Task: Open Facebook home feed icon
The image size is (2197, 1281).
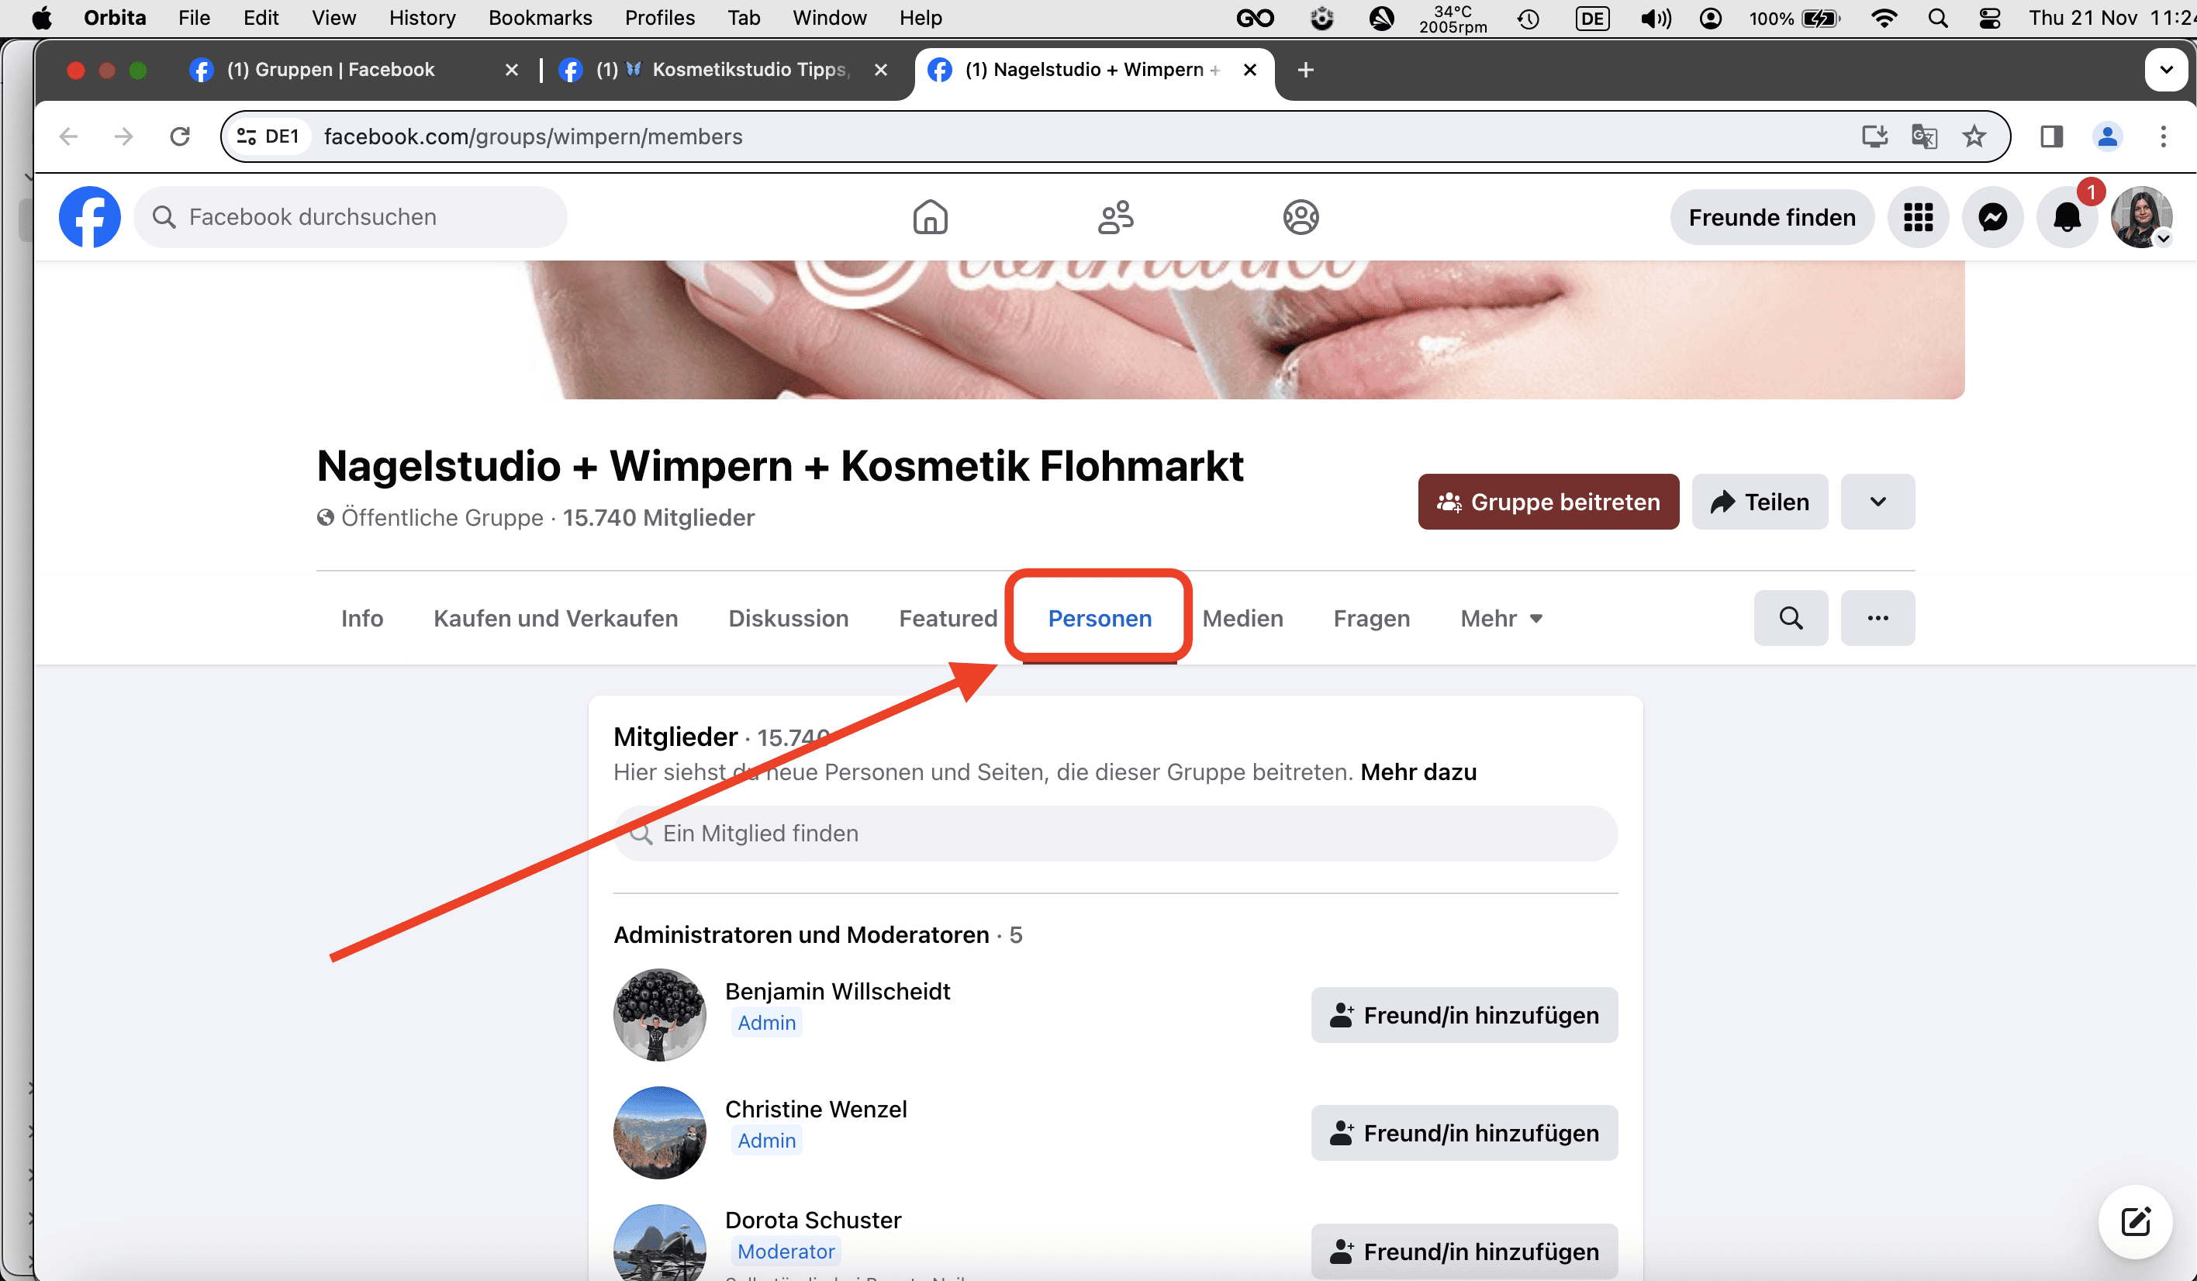Action: (x=929, y=217)
